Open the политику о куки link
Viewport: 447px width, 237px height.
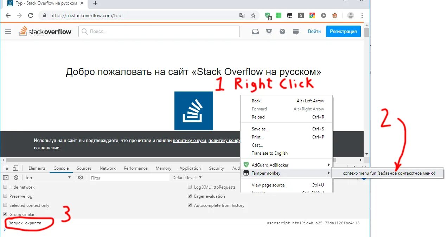[189, 141]
